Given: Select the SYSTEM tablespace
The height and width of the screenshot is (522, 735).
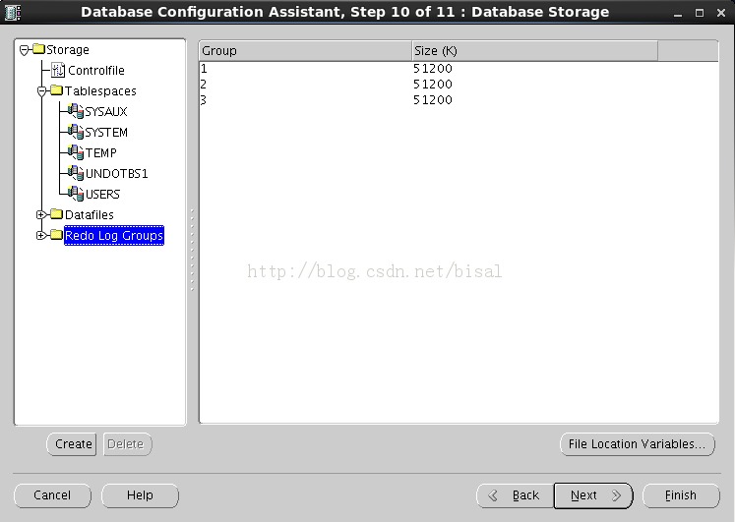Looking at the screenshot, I should click(x=106, y=133).
